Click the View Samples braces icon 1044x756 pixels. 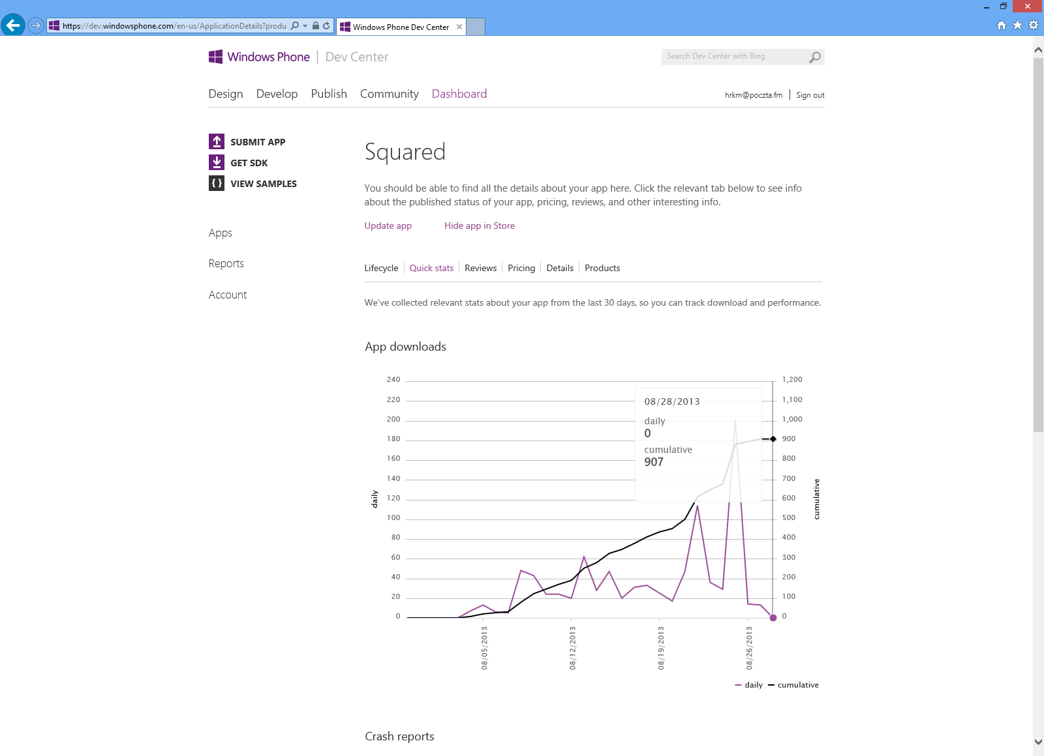pyautogui.click(x=217, y=183)
